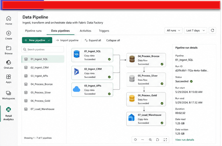Click the circular reset canvas control icon

pyautogui.click(x=158, y=140)
